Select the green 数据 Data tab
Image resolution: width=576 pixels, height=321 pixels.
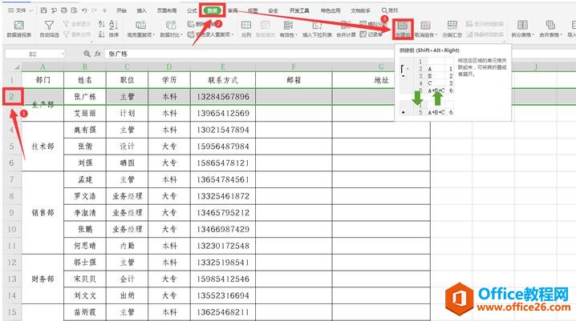(213, 10)
